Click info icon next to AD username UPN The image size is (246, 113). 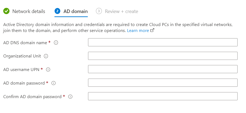(x=48, y=70)
